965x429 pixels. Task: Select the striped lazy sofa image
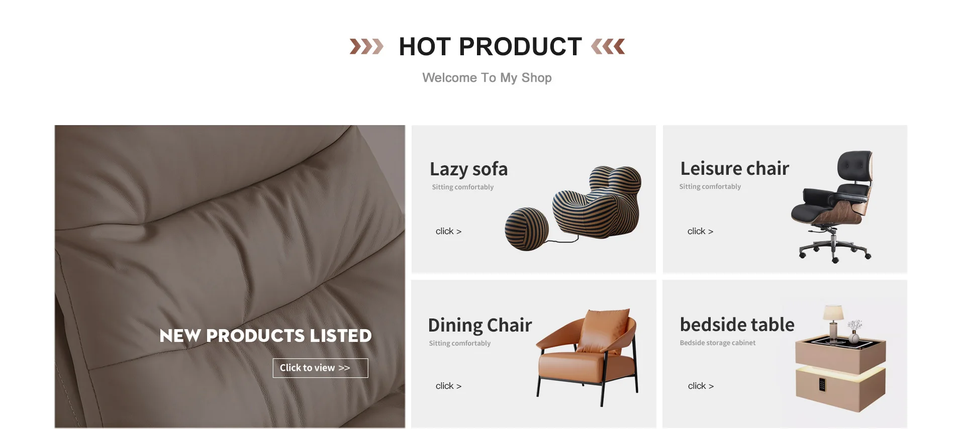[x=597, y=202]
